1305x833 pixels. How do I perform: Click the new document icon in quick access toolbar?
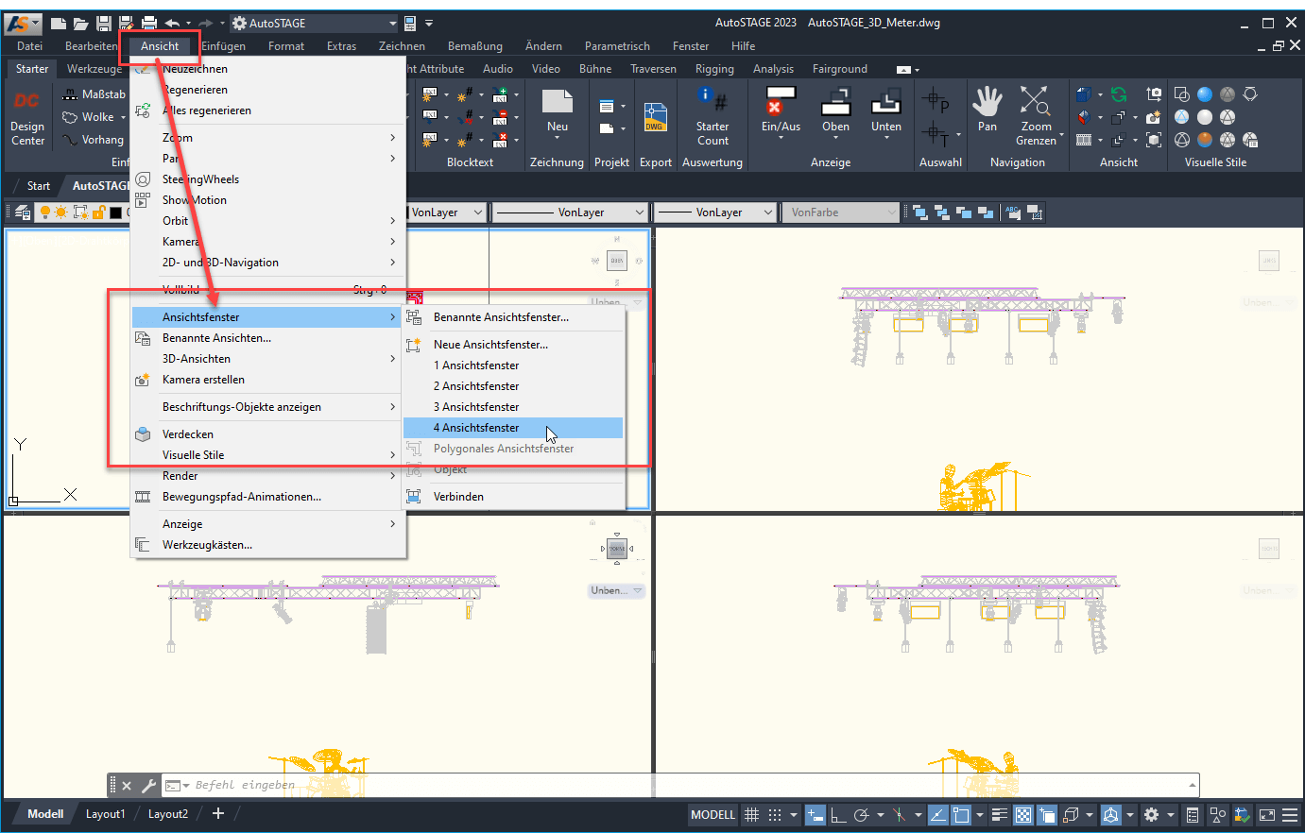click(59, 23)
